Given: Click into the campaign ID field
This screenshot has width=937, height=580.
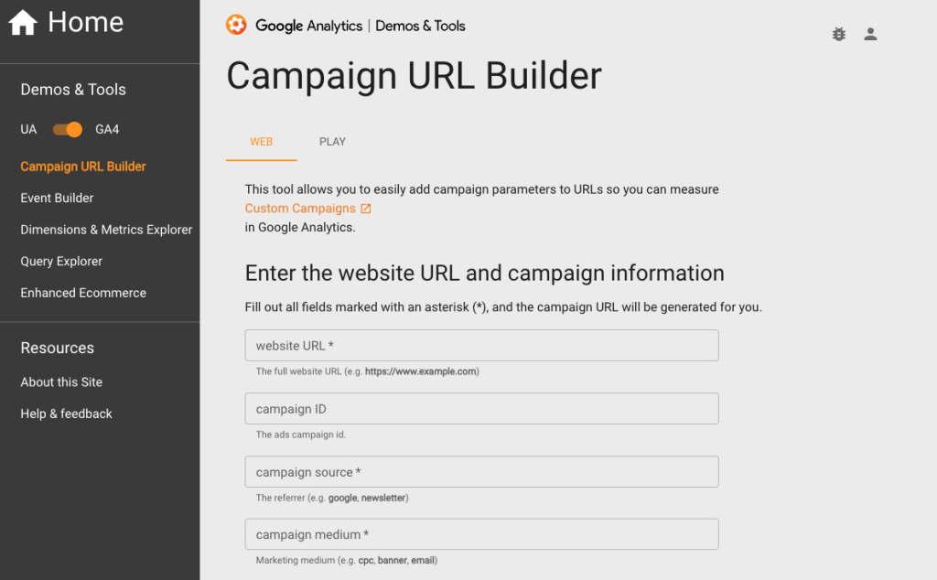Looking at the screenshot, I should [481, 409].
